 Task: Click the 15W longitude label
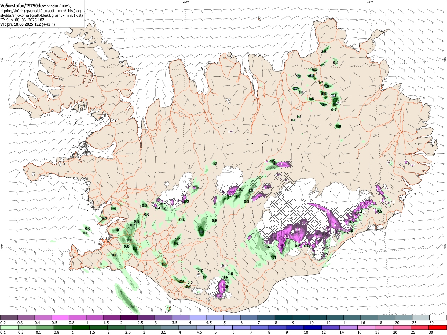tap(370, 2)
